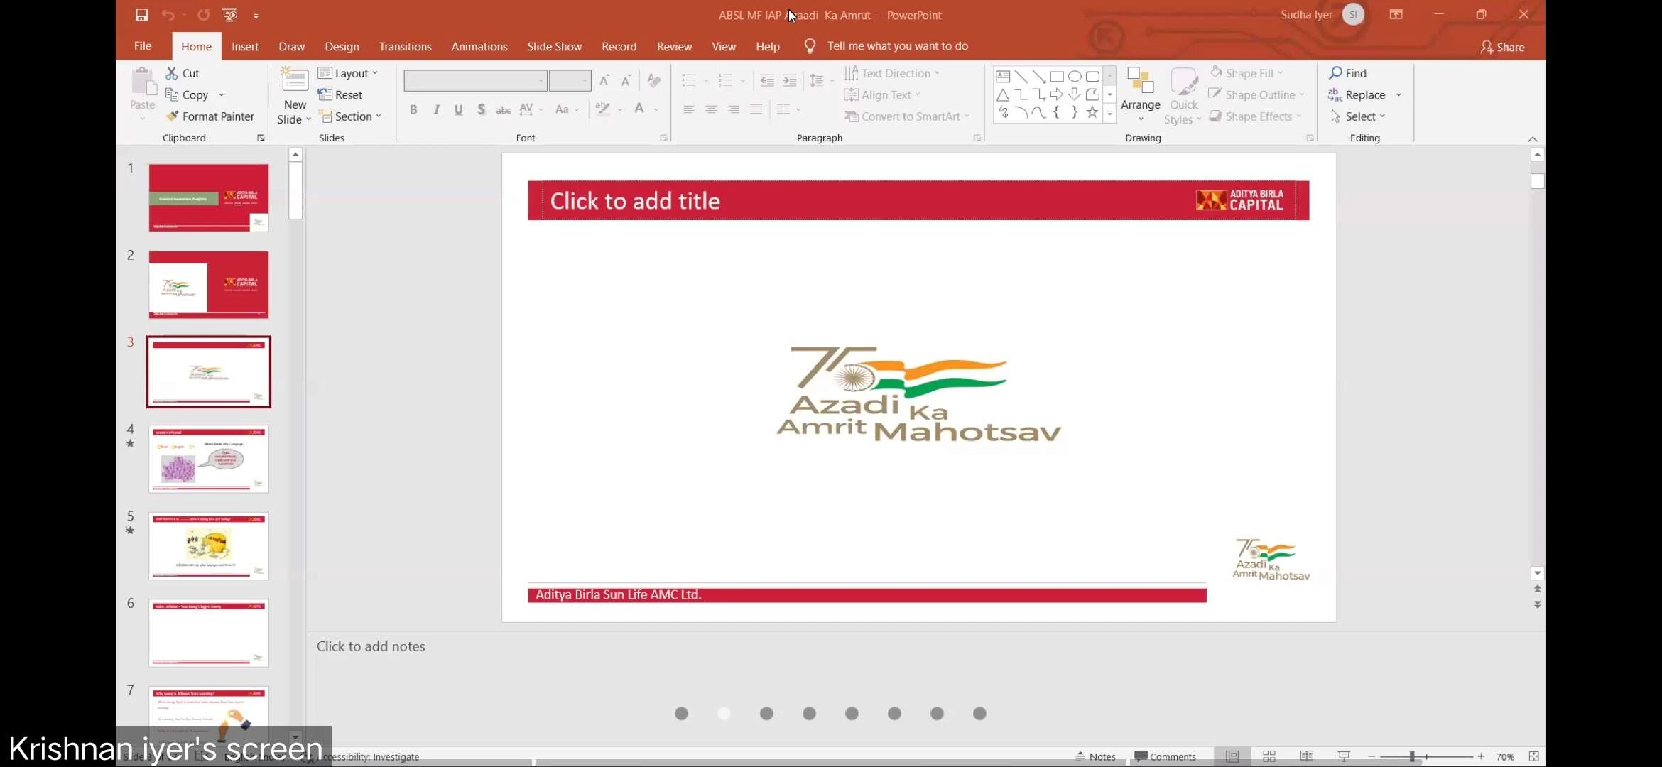
Task: Click Copy button
Action: coord(188,94)
